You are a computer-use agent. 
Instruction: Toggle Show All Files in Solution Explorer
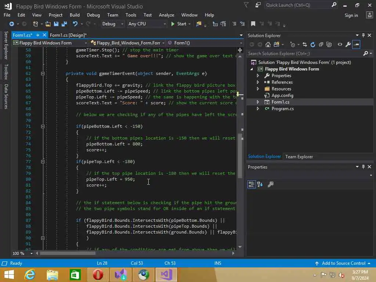pyautogui.click(x=329, y=44)
